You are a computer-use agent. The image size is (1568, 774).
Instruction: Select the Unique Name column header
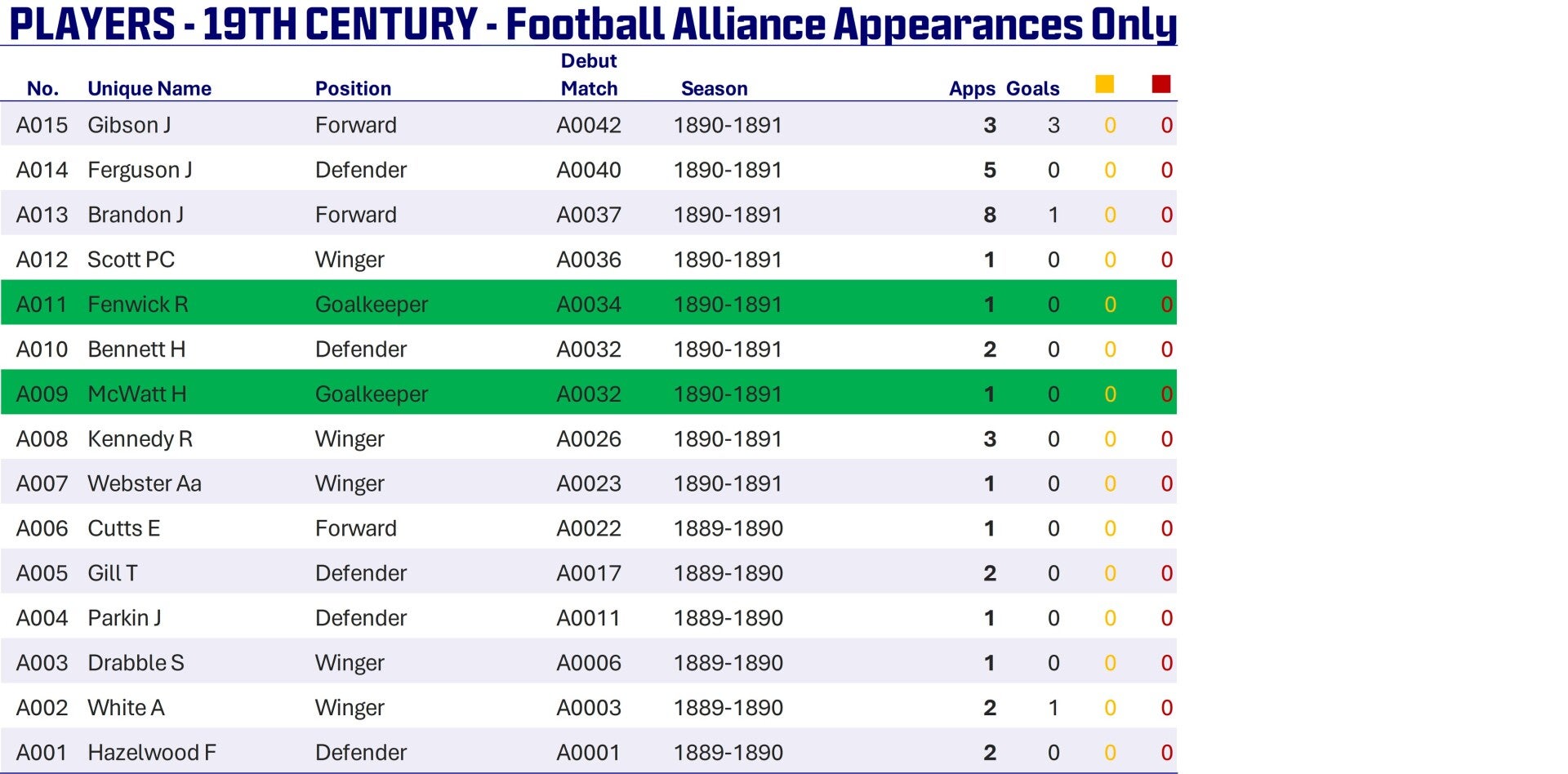click(x=149, y=88)
